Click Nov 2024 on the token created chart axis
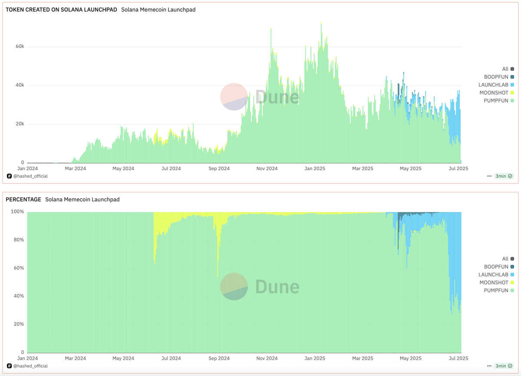 coord(267,168)
